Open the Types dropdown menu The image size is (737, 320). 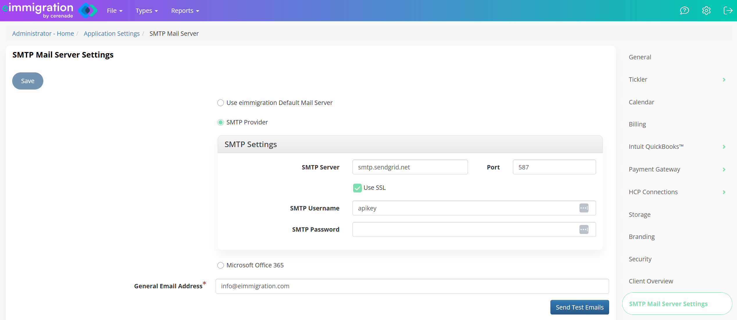click(146, 11)
